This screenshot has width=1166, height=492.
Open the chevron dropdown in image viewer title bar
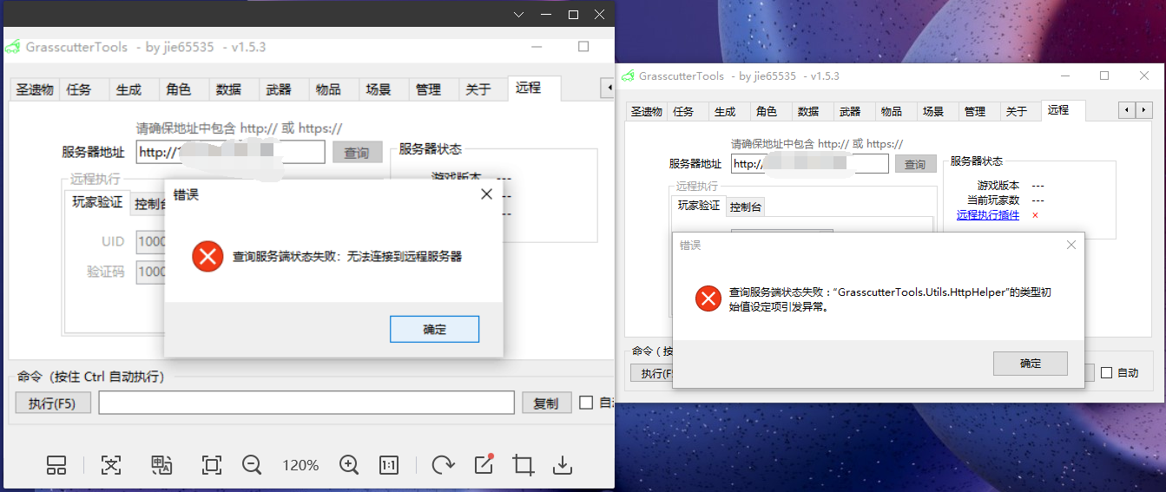[519, 15]
